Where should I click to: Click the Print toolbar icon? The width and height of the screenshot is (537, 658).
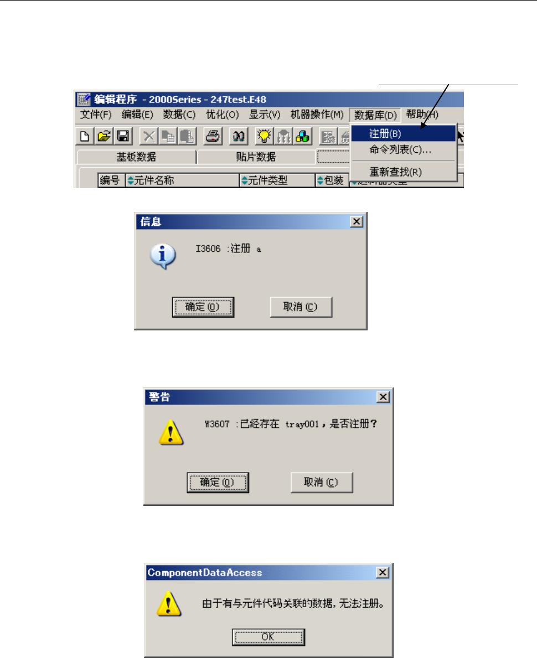tap(213, 136)
